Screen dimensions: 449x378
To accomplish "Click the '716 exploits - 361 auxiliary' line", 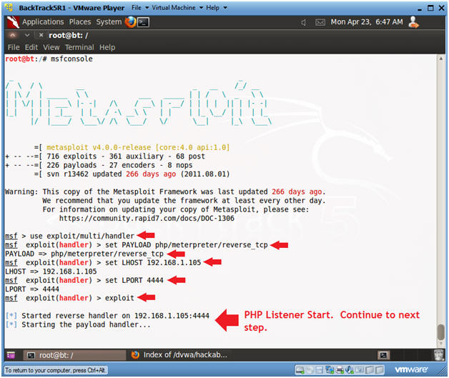I will (x=105, y=156).
